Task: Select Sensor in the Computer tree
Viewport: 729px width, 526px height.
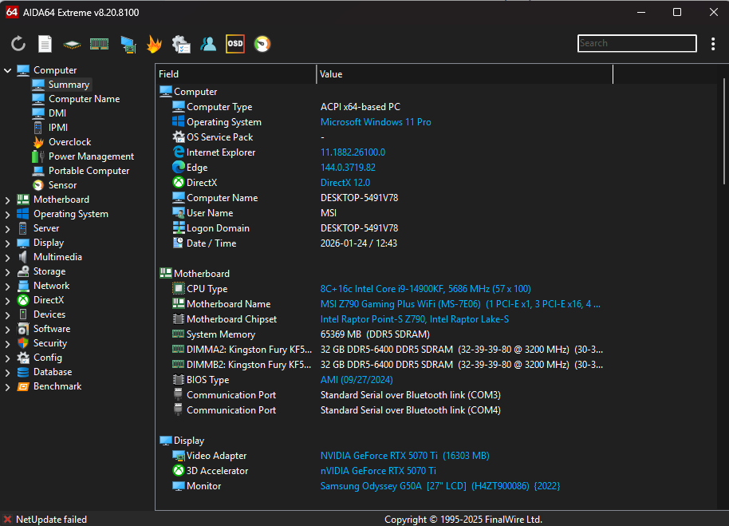Action: [x=62, y=185]
